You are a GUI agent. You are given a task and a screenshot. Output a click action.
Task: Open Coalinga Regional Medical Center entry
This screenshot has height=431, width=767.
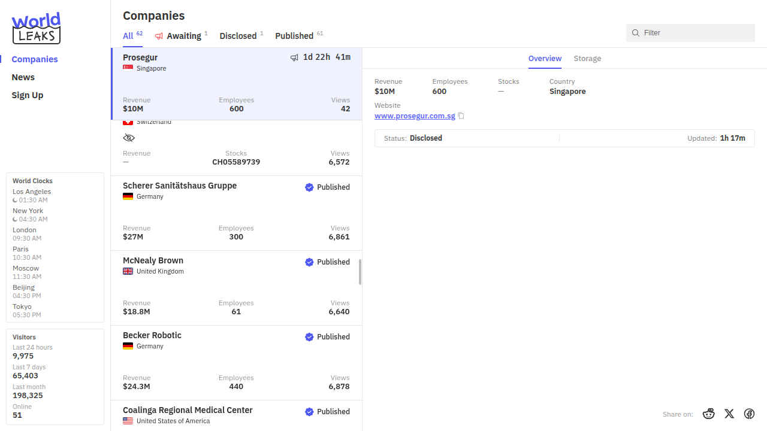(237, 415)
